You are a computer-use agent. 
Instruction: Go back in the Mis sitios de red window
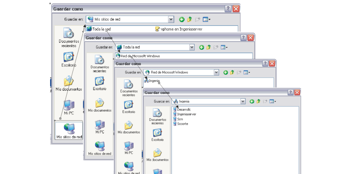tap(182, 20)
